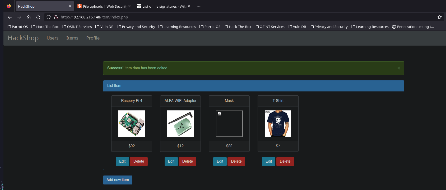Open the second Privacy and Security bookmark folder
The height and width of the screenshot is (190, 446).
tap(329, 27)
